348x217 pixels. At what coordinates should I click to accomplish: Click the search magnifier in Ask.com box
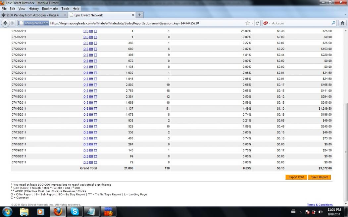(333, 23)
